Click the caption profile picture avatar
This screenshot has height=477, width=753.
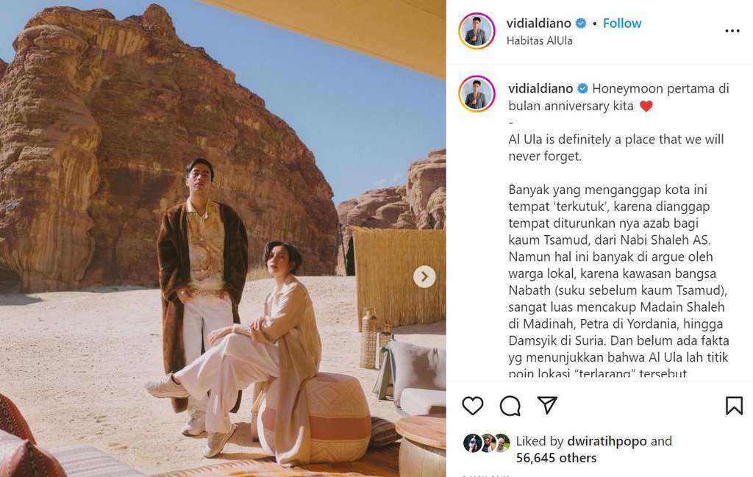[477, 93]
